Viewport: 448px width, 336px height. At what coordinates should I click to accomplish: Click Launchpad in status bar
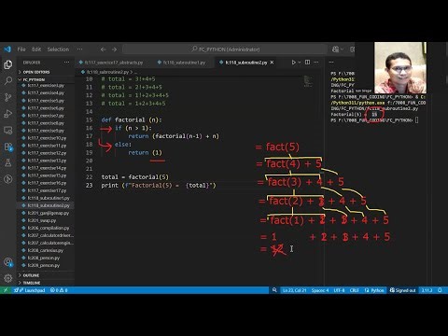30,290
